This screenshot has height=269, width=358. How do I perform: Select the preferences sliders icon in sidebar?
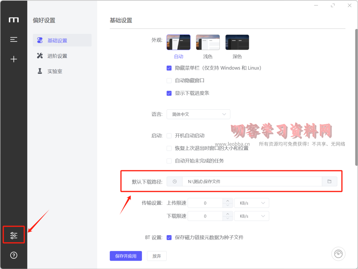[14, 235]
